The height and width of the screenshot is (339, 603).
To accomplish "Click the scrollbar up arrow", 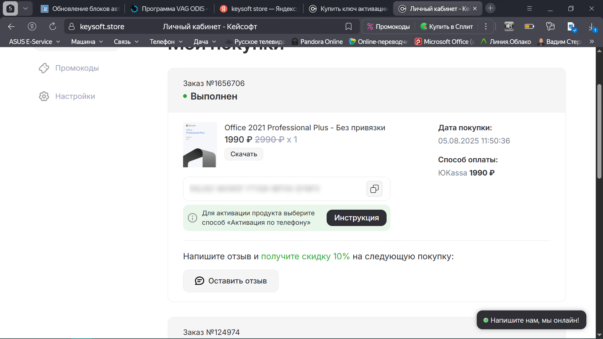I will pyautogui.click(x=599, y=51).
